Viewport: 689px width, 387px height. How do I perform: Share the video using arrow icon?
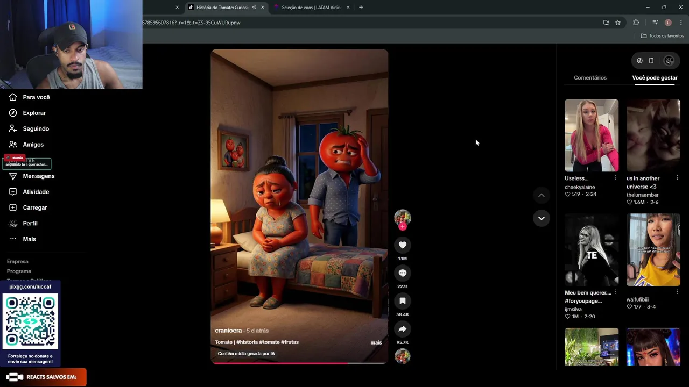[402, 329]
